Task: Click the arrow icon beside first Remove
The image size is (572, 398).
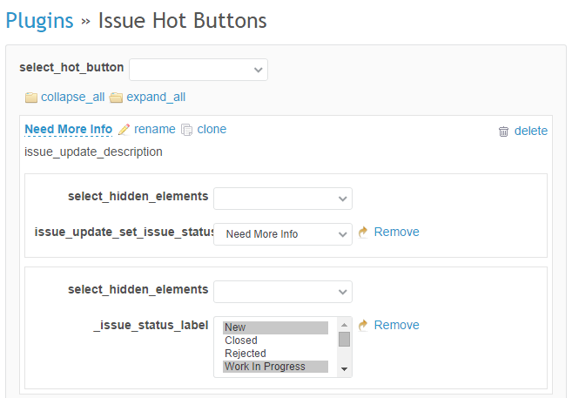Action: tap(363, 232)
